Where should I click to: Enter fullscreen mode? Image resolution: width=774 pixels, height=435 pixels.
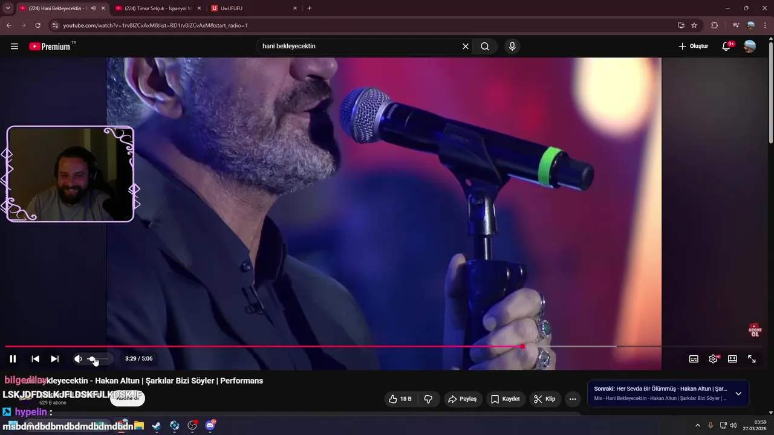(x=752, y=359)
